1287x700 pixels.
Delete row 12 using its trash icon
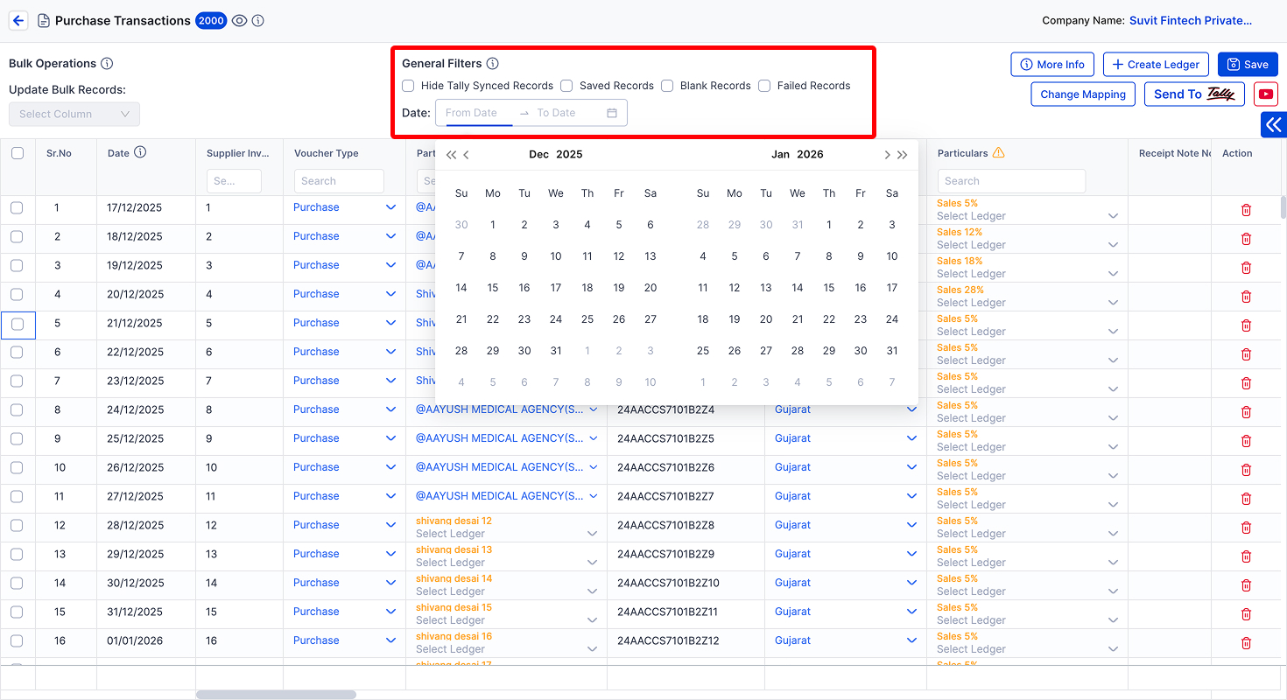[1246, 528]
